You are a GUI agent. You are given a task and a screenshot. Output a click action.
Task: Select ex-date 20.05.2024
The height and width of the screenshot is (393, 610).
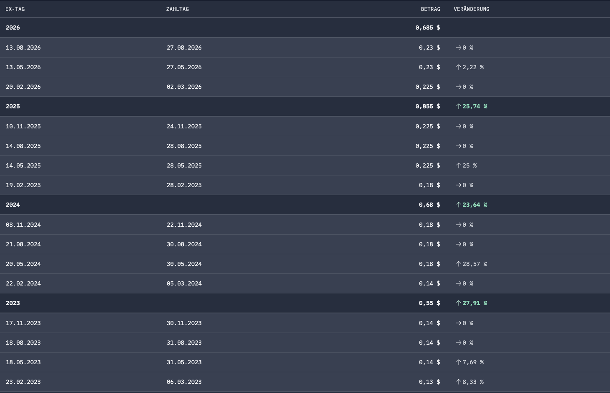coord(23,264)
